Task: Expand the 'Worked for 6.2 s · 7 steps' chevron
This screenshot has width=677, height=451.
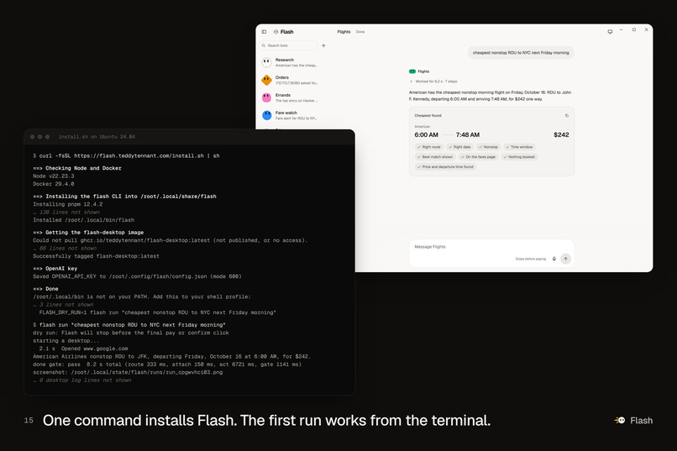Action: (411, 81)
